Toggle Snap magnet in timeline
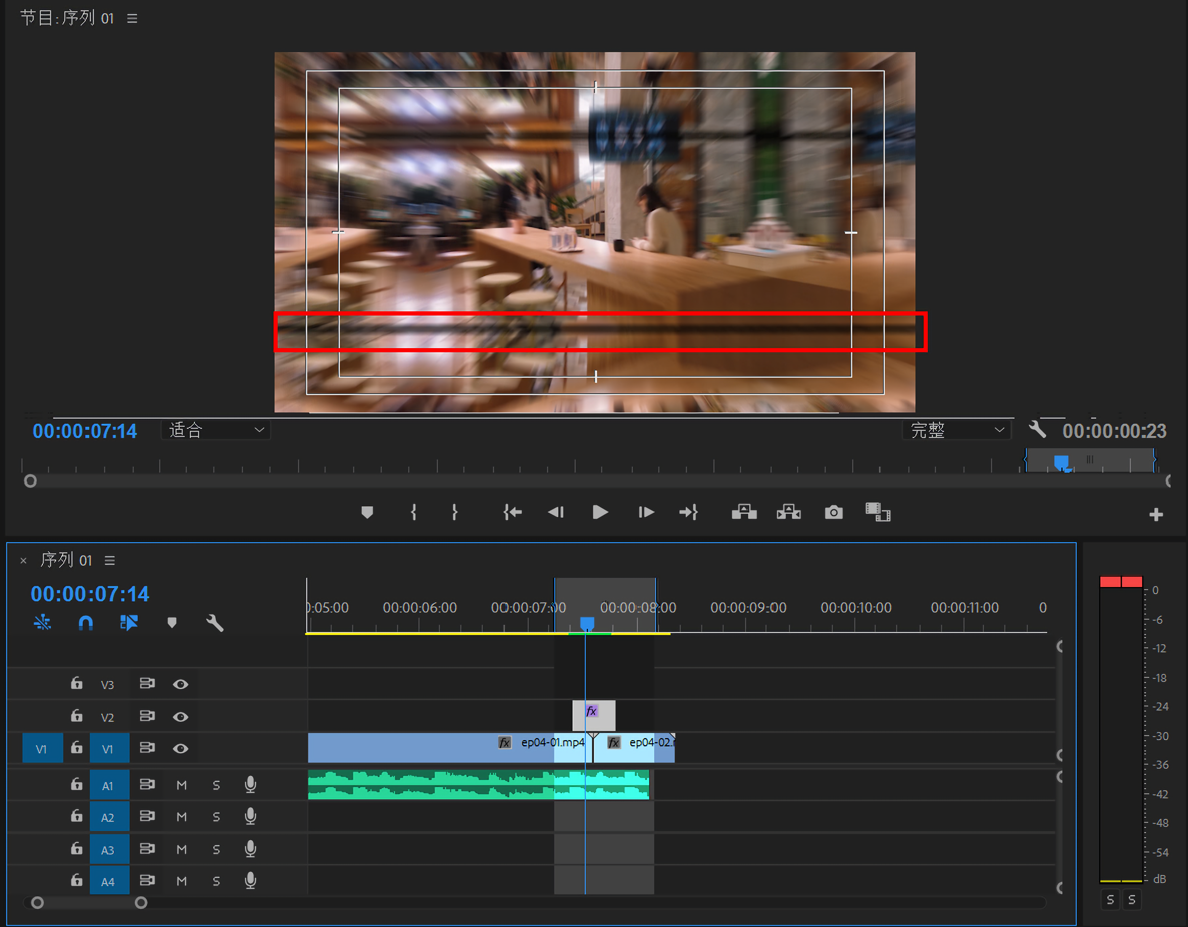Image resolution: width=1188 pixels, height=927 pixels. click(x=86, y=623)
